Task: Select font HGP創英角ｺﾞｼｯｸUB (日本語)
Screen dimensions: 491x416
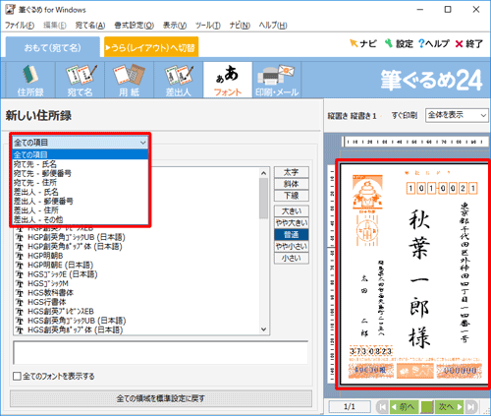Action: (x=77, y=237)
